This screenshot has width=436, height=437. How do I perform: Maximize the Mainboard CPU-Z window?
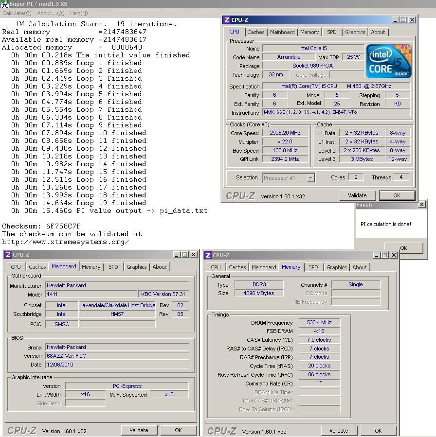tap(184, 254)
